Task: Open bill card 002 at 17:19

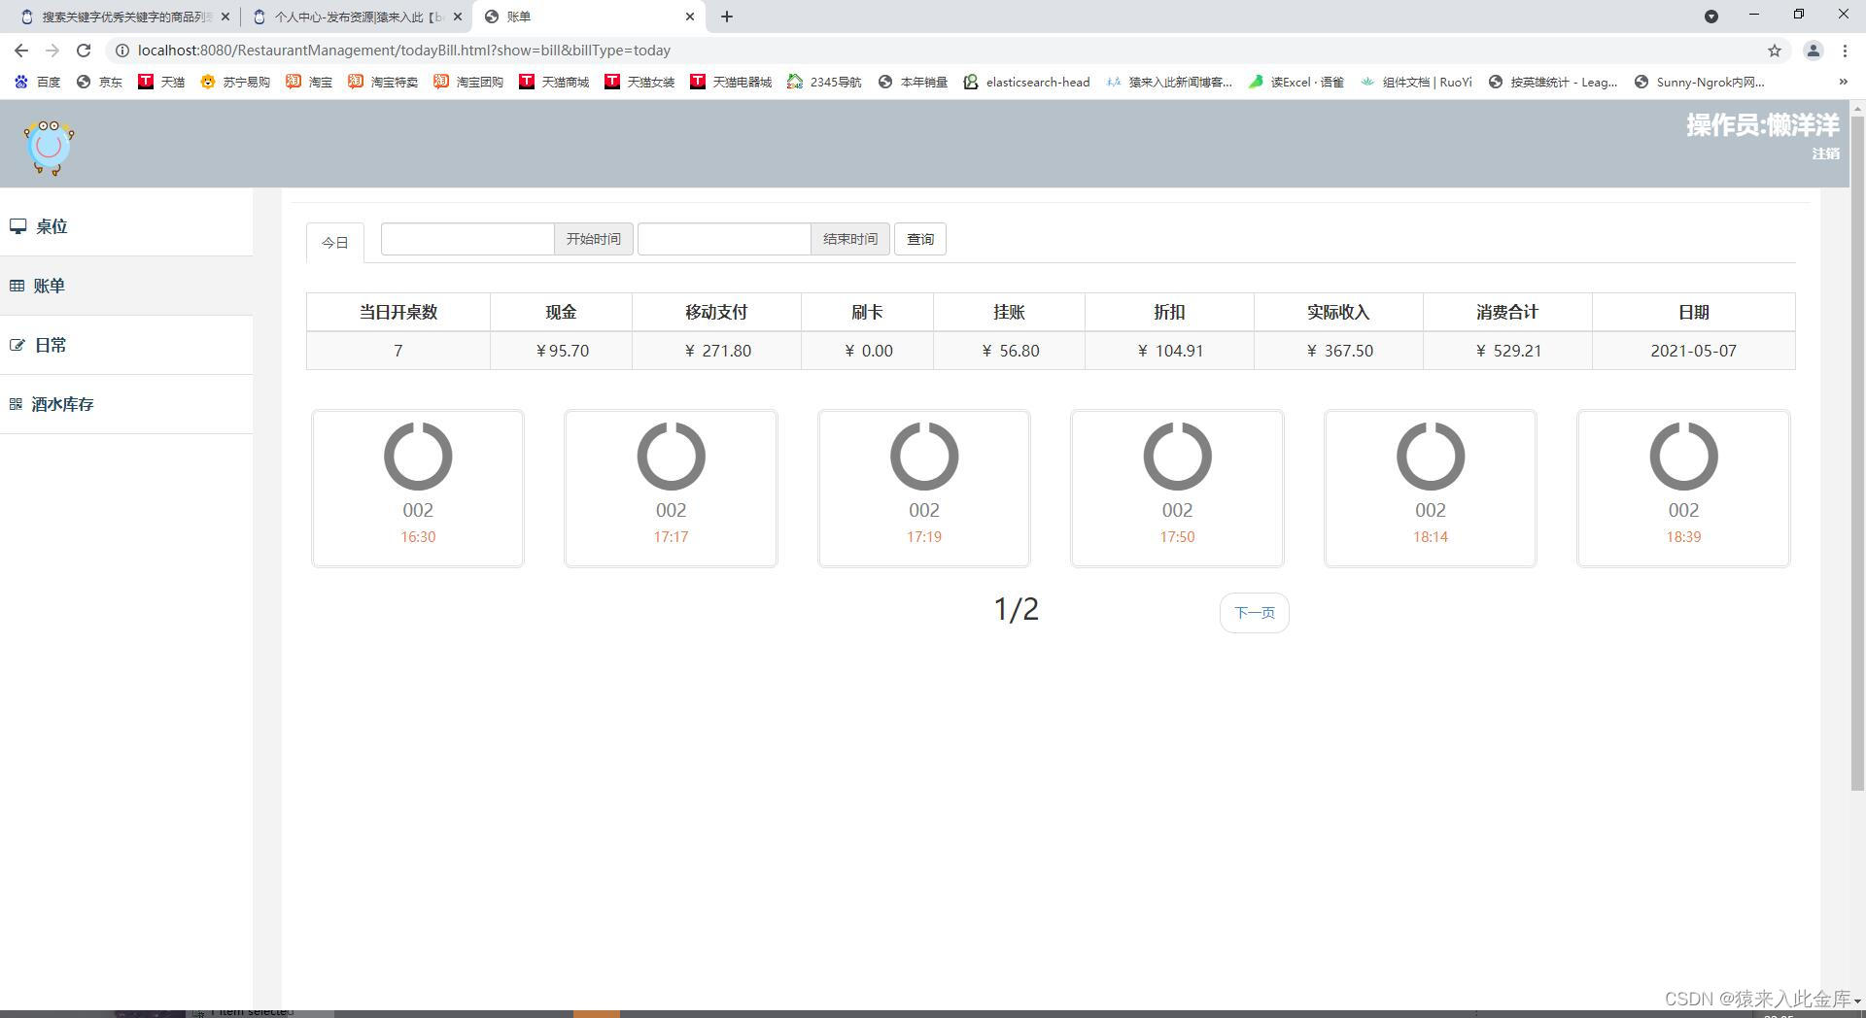Action: [x=924, y=489]
